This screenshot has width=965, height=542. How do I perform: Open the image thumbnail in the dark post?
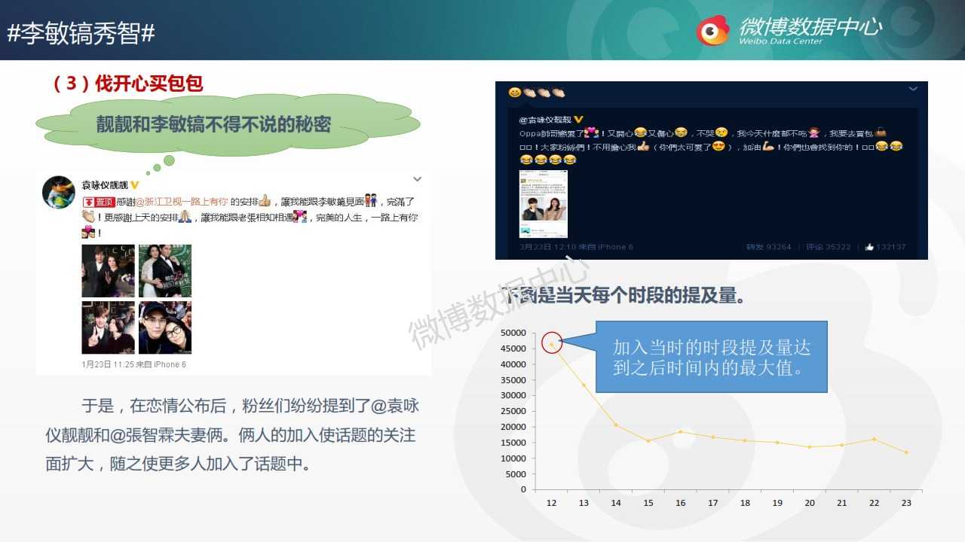click(x=544, y=204)
